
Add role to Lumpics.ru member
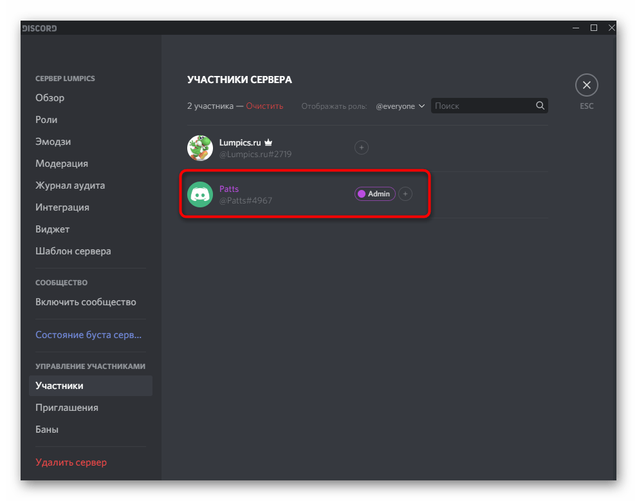tap(362, 147)
